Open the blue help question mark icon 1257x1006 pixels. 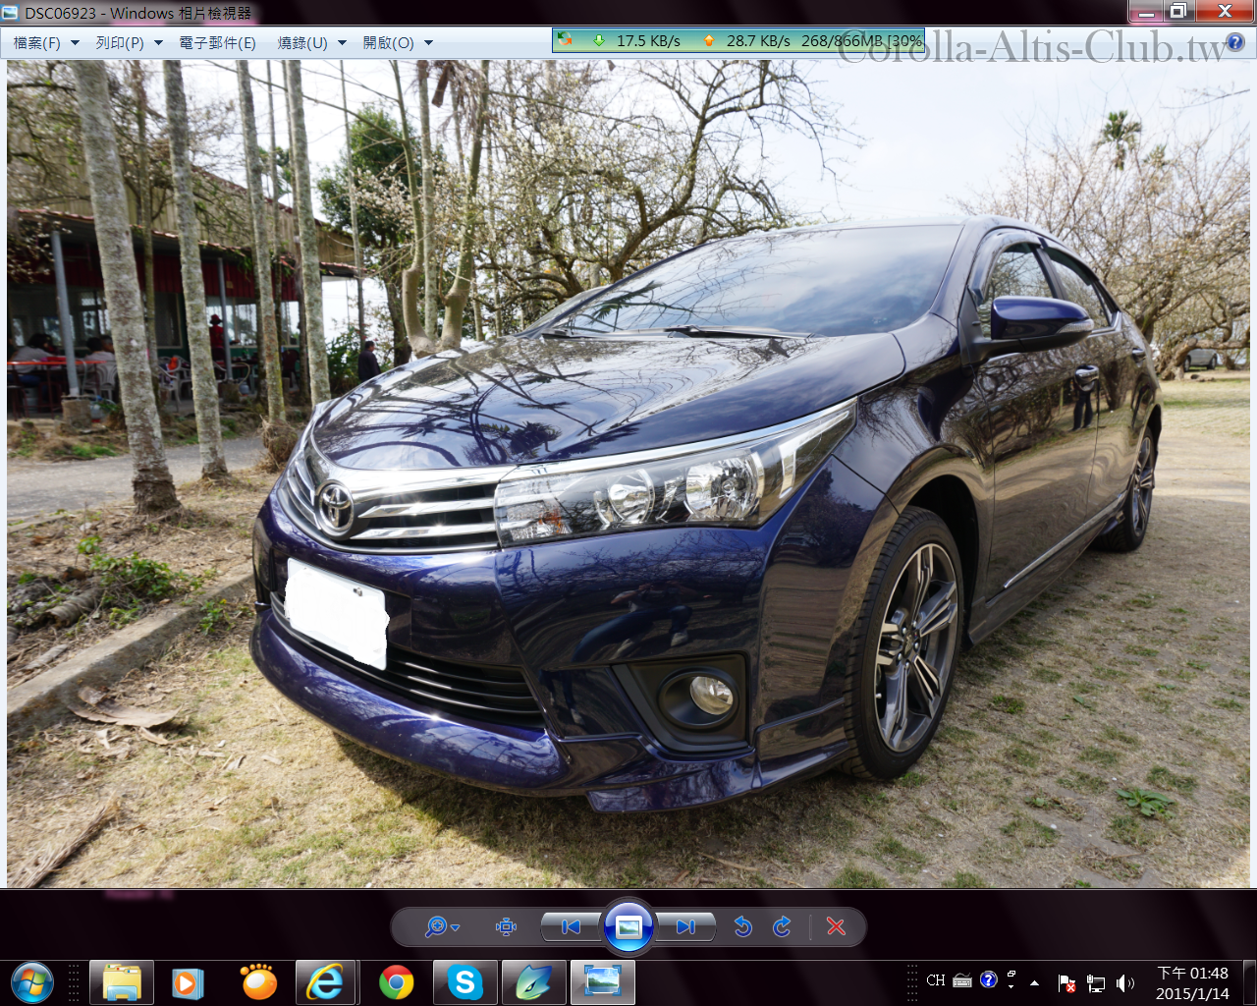coord(1235,43)
